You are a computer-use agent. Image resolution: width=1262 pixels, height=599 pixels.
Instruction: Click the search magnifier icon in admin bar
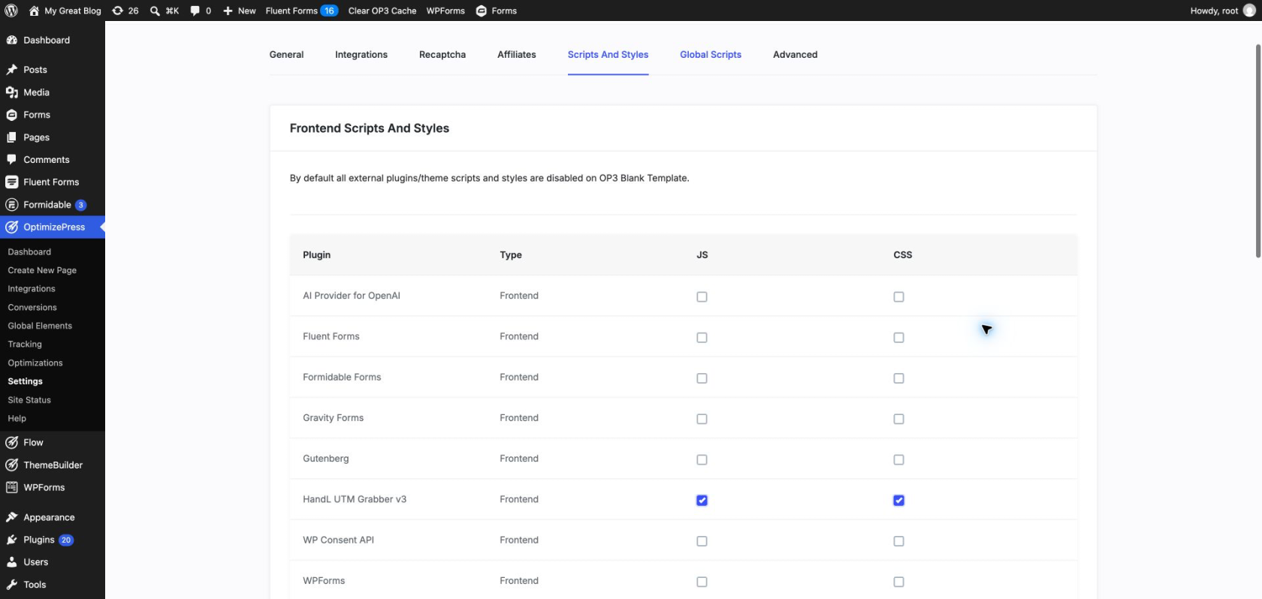click(155, 11)
